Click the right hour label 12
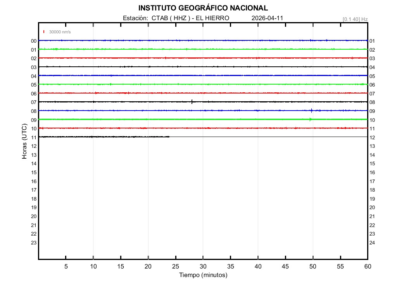397x298 pixels. 372,138
